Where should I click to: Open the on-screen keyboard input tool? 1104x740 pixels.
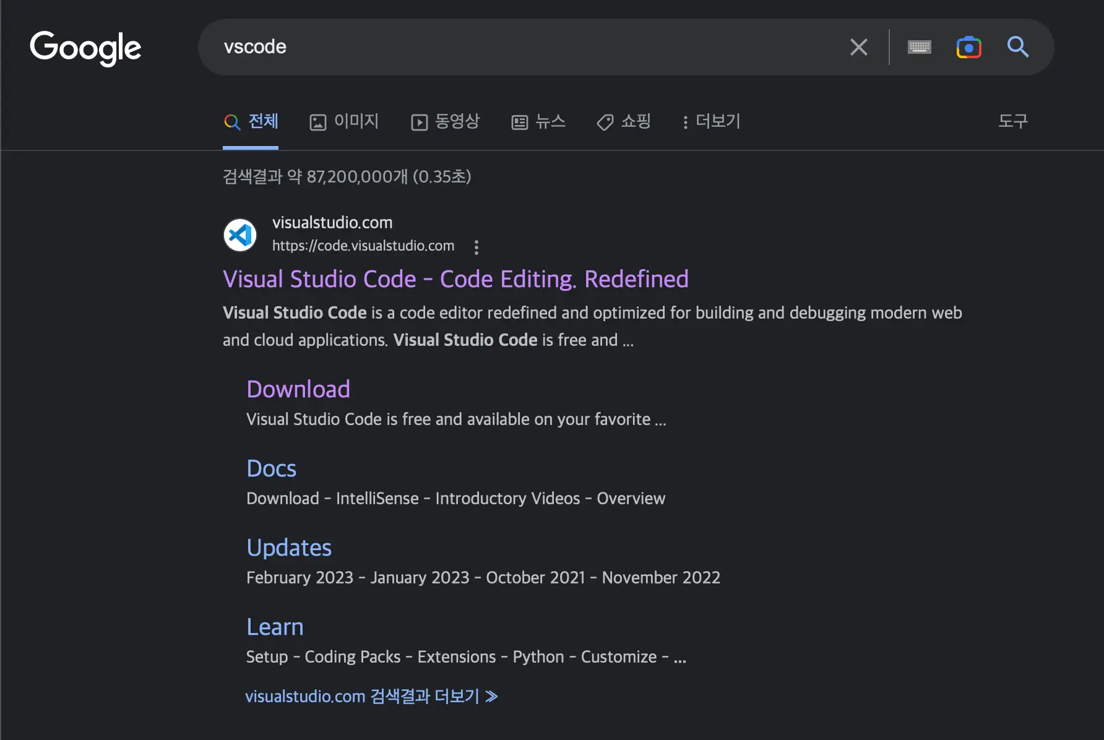tap(919, 47)
